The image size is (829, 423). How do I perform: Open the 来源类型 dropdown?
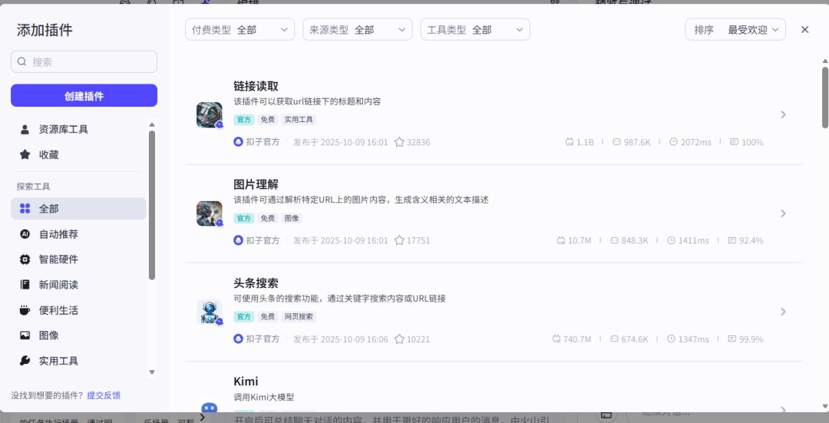click(358, 30)
